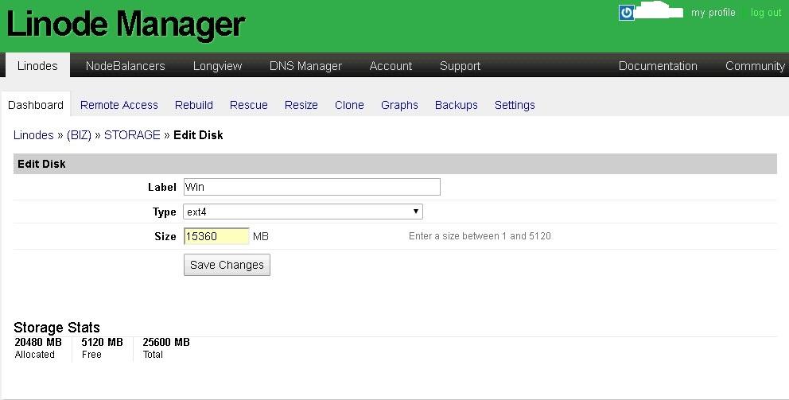
Task: Click the Size input field
Action: coord(216,236)
